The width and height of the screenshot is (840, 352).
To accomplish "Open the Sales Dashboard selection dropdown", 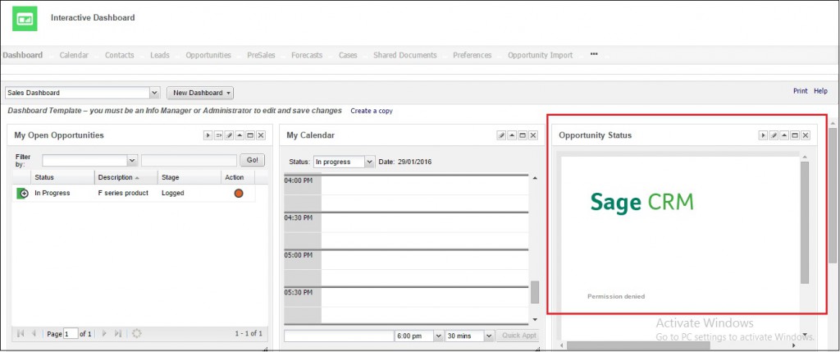I will [155, 93].
